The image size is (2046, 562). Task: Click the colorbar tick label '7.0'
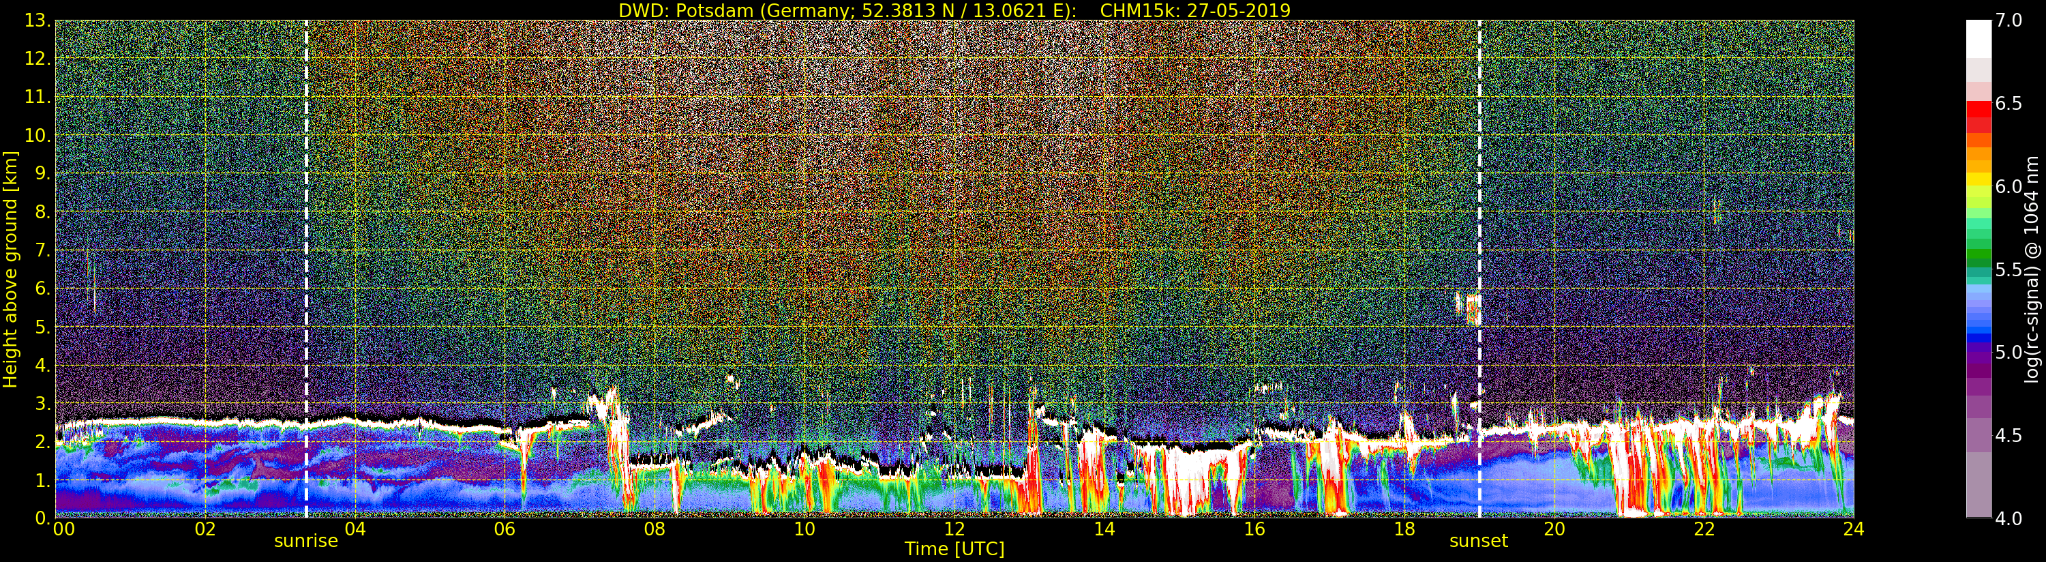[2009, 20]
